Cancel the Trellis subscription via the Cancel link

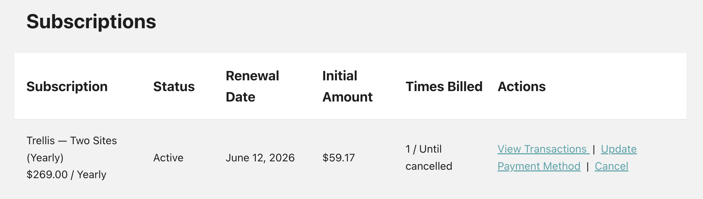[x=611, y=166]
